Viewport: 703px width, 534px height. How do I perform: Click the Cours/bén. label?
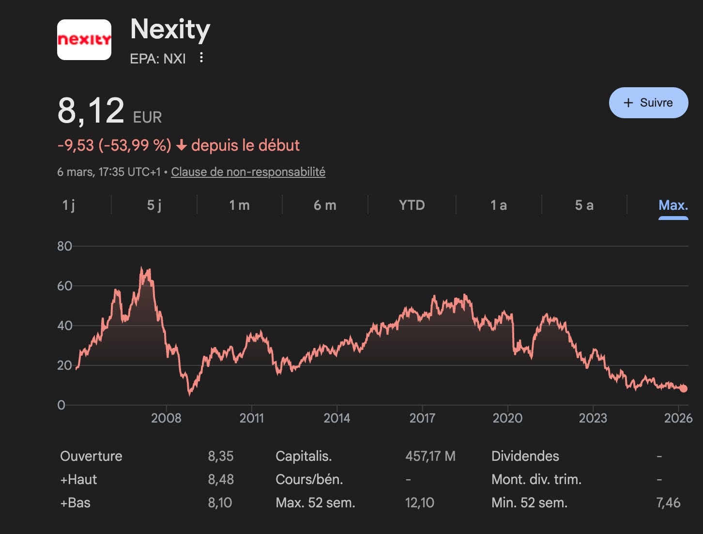coord(309,479)
